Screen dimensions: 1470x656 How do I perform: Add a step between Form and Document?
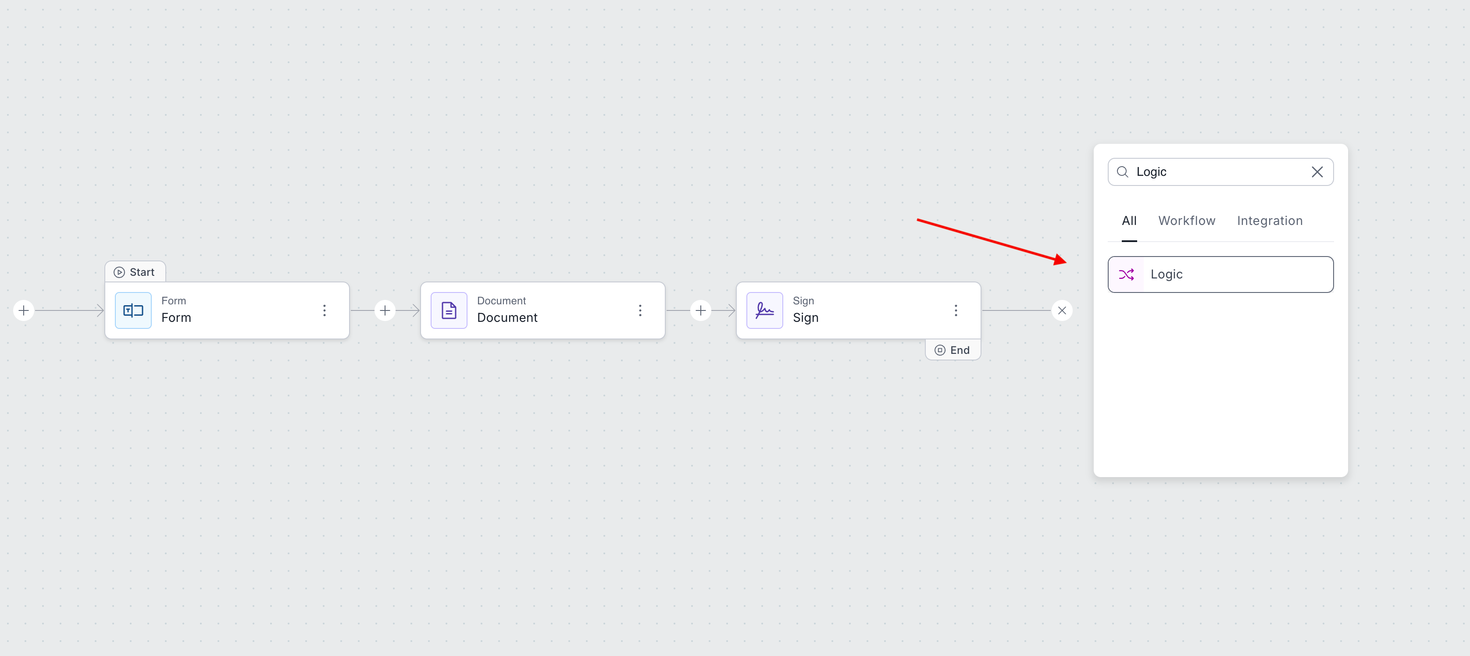[x=385, y=310]
